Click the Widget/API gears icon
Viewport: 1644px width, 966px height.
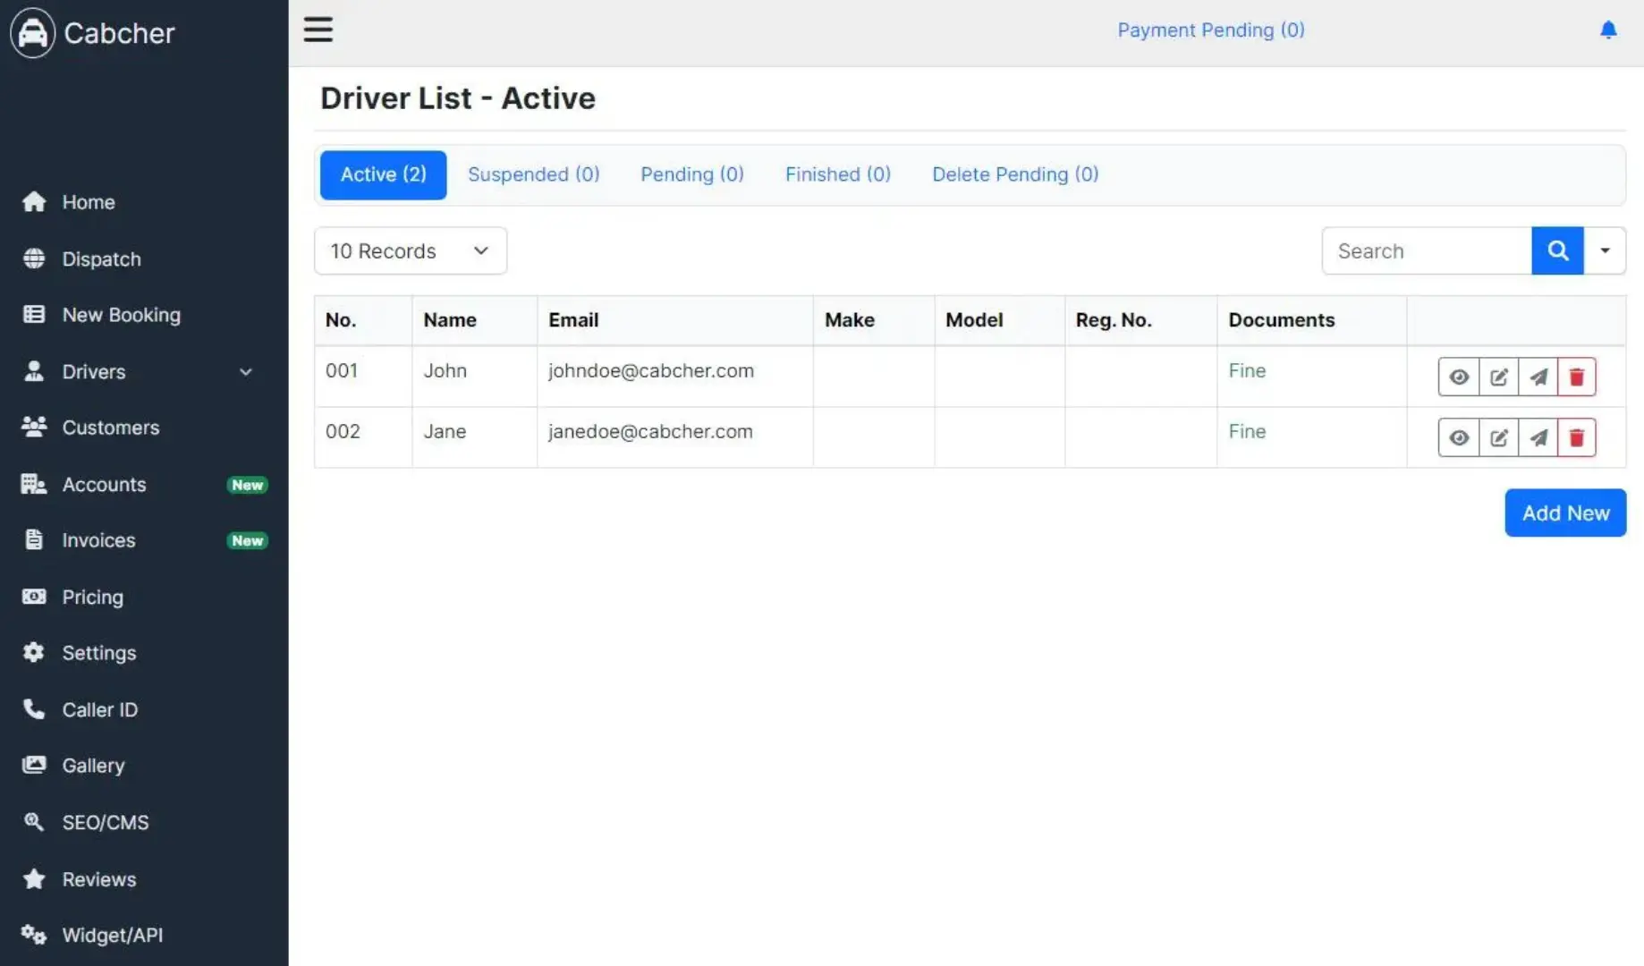pyautogui.click(x=34, y=935)
